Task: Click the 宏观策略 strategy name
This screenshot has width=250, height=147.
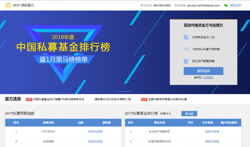Action: coord(48,141)
